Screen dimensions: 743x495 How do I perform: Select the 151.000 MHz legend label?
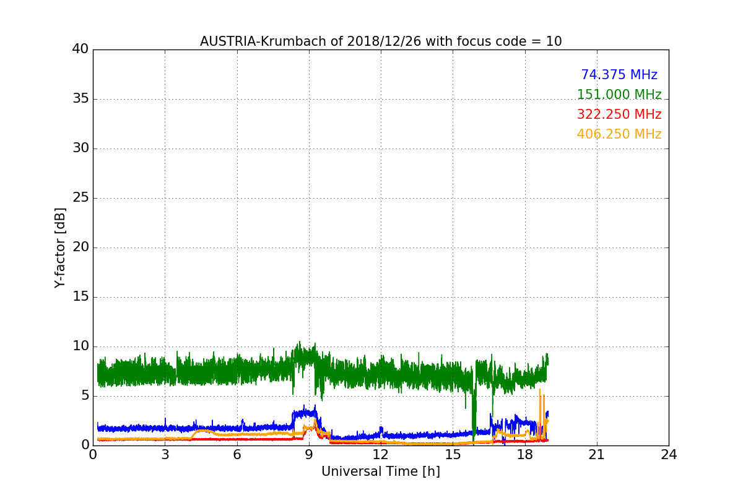click(x=619, y=95)
